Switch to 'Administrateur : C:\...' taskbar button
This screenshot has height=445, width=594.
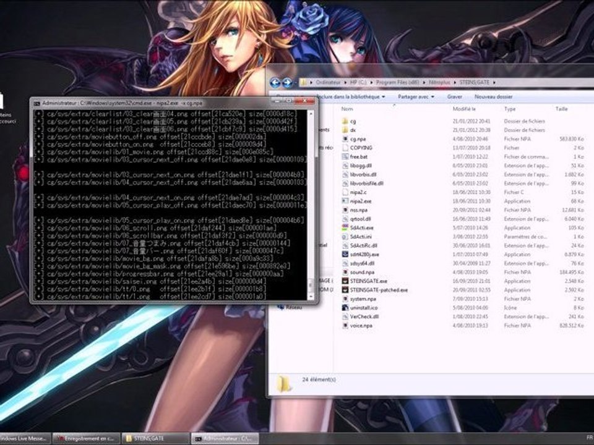click(225, 439)
